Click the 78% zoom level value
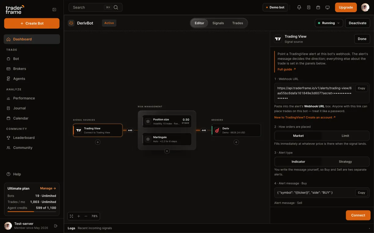374x233 pixels. [94, 216]
